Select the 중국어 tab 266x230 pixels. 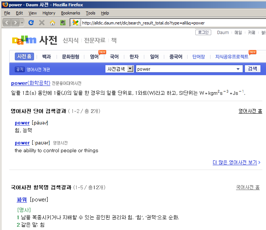(x=176, y=57)
